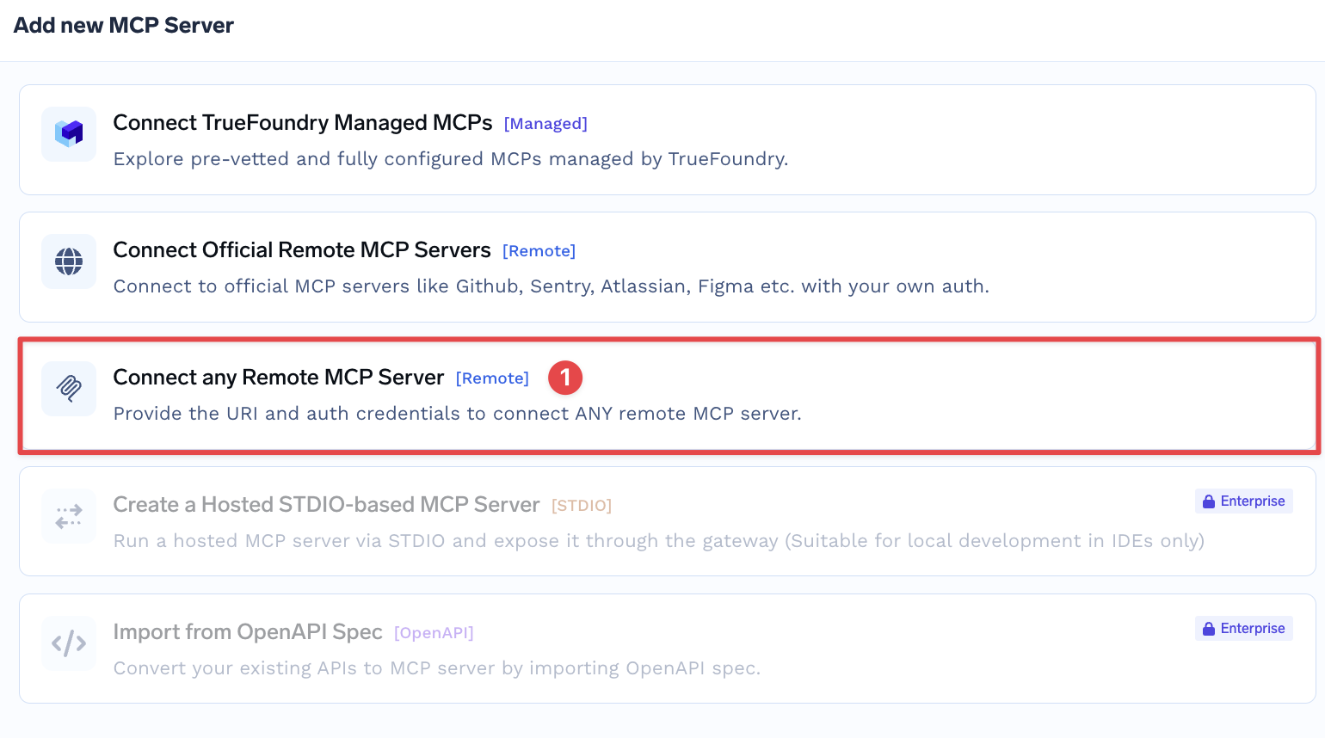1325x738 pixels.
Task: Click the 'Add new MCP Server' heading
Action: pyautogui.click(x=124, y=26)
